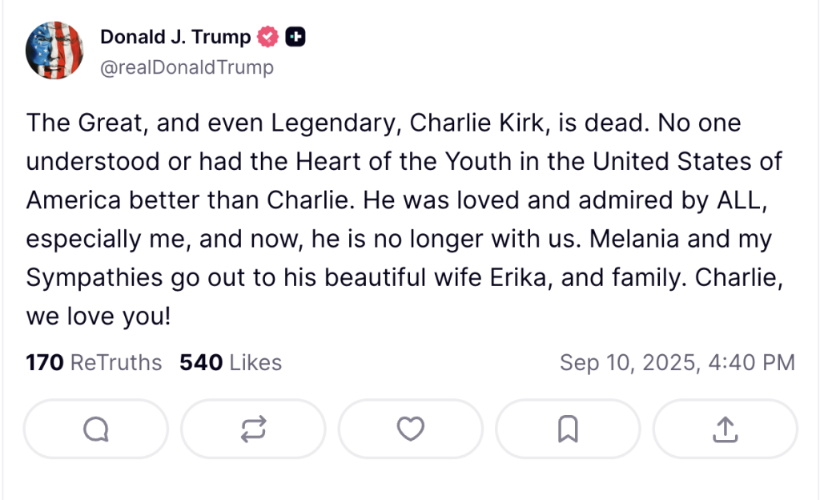View the 540 Likes list
The image size is (820, 500).
click(231, 362)
